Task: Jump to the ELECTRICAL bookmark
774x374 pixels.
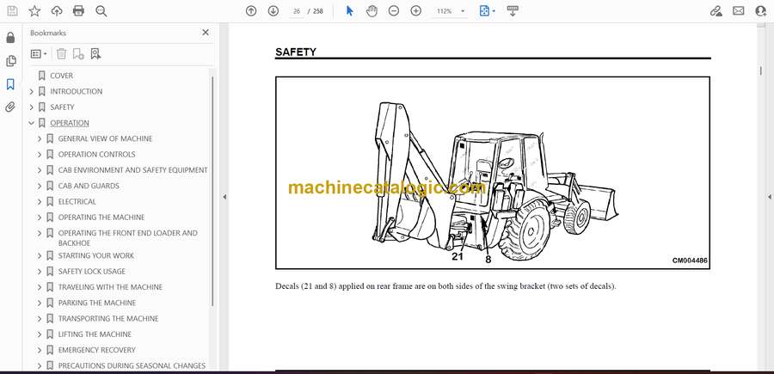Action: click(x=77, y=201)
